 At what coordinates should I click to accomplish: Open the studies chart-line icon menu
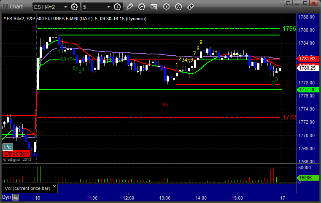[142, 7]
